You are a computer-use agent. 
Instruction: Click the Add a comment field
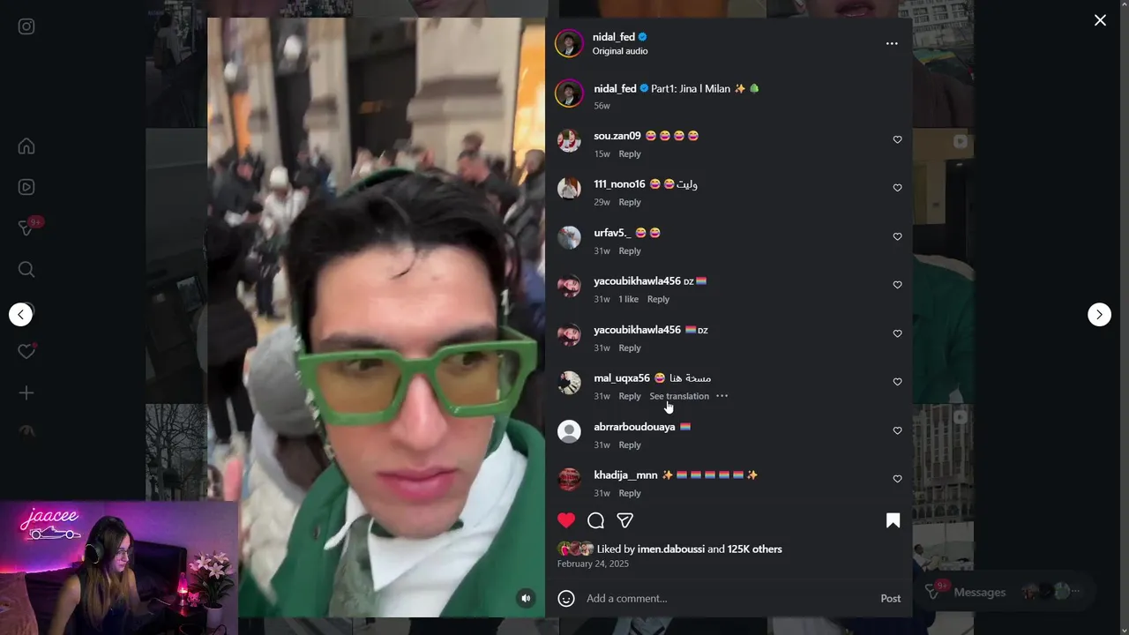tap(729, 598)
